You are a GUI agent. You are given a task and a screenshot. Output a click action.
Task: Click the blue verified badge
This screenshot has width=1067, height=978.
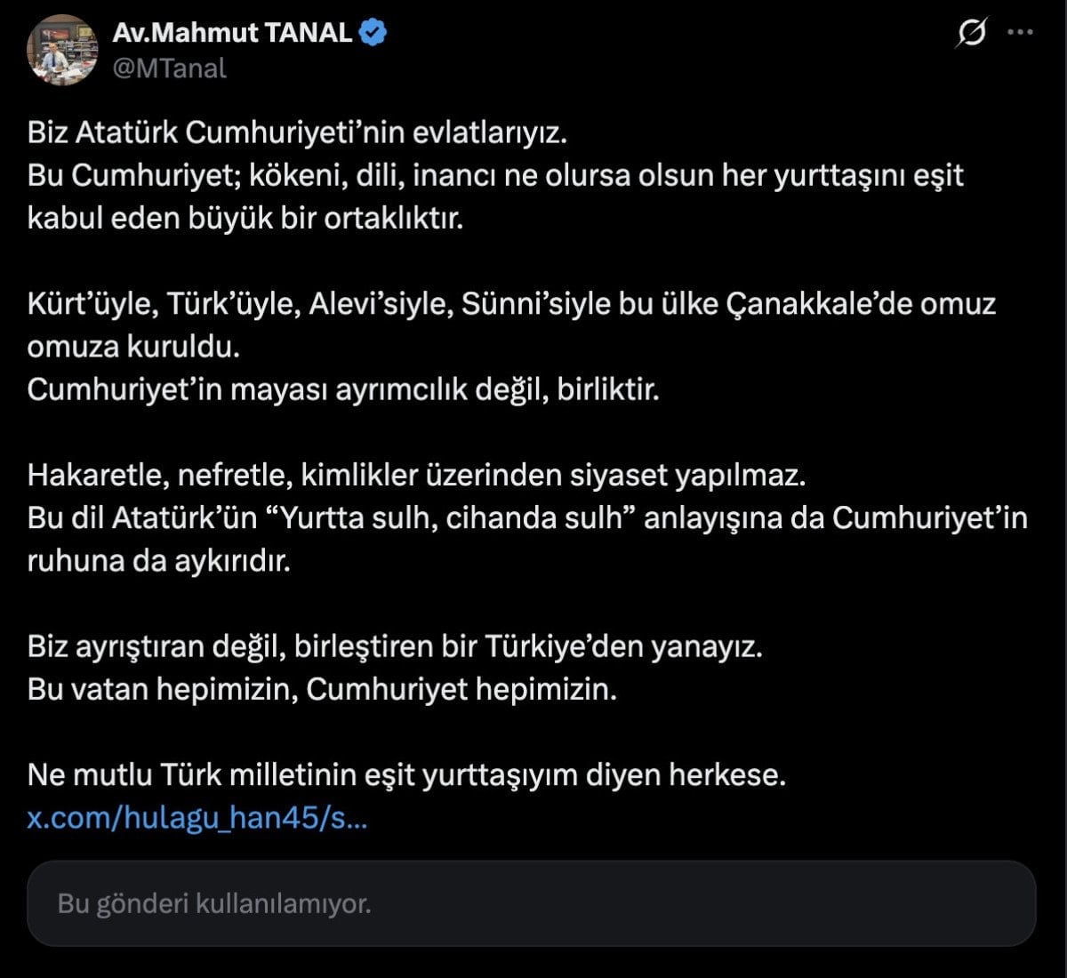[x=373, y=33]
